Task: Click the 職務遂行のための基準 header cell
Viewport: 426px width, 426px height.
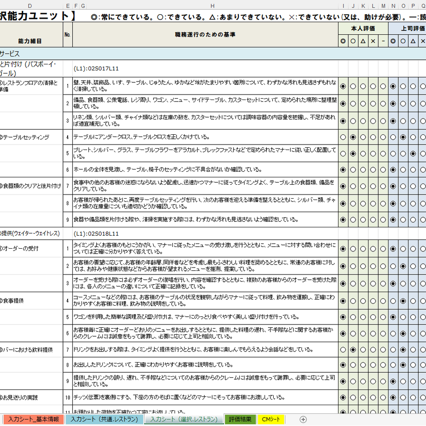Action: pos(206,35)
